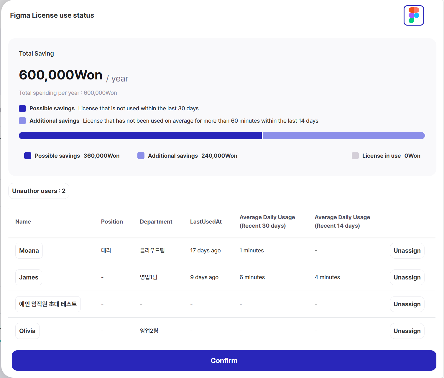Click the 'License in use 0Won' label
This screenshot has width=444, height=378.
click(391, 156)
